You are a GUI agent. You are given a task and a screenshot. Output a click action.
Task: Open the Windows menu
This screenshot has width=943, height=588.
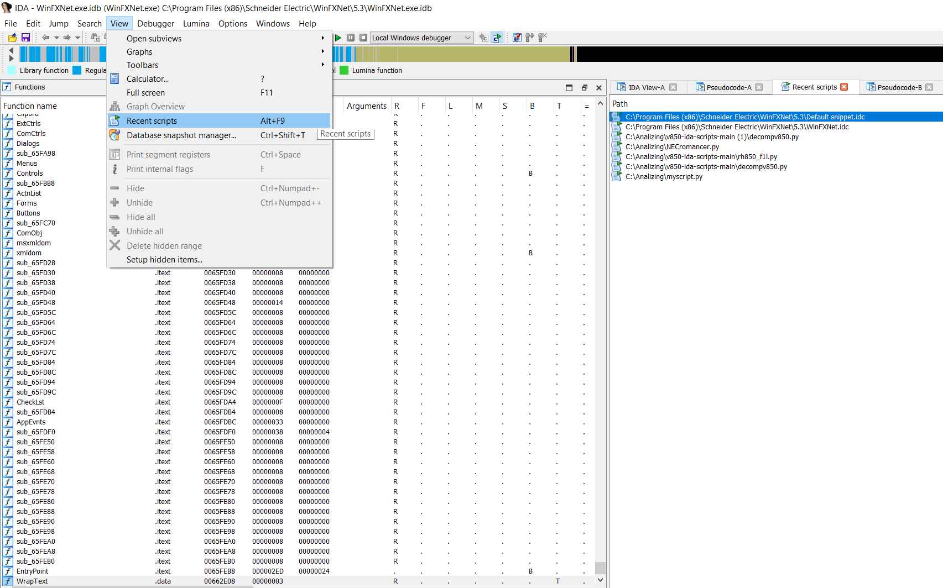(273, 23)
